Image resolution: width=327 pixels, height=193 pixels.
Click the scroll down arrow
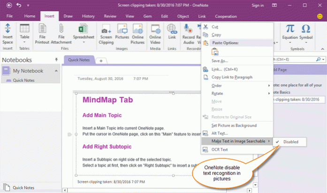pyautogui.click(x=255, y=185)
